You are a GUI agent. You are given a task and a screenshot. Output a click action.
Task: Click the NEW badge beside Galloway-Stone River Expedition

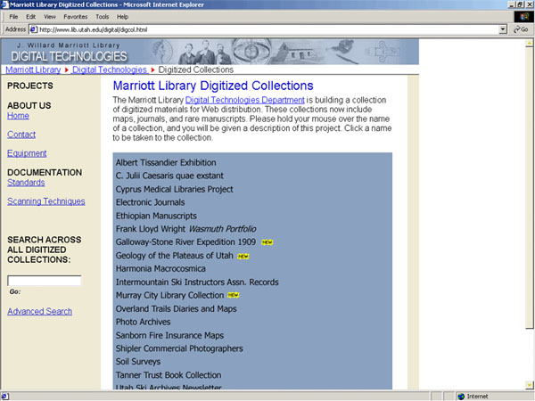(x=267, y=242)
